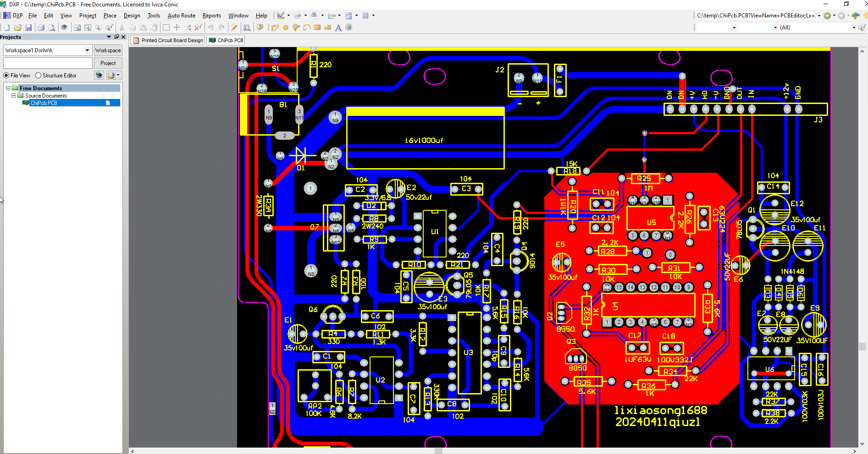
Task: Switch to Printed Circuit Board Design tab
Action: [168, 40]
